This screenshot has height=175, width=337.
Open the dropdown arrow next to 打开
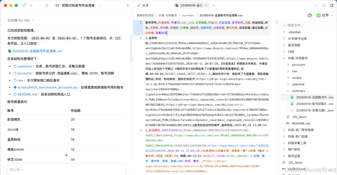coord(332,15)
